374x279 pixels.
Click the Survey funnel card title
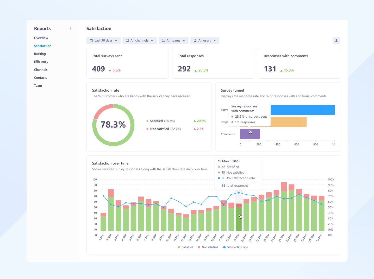232,90
